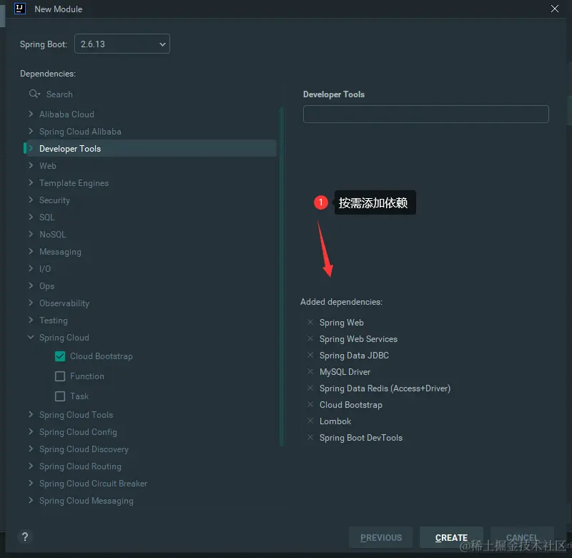Screen dimensions: 572x558
Task: Open the Spring Boot version dropdown
Action: coord(122,44)
